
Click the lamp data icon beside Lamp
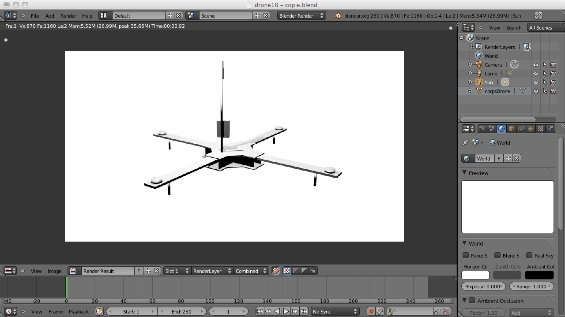point(510,73)
